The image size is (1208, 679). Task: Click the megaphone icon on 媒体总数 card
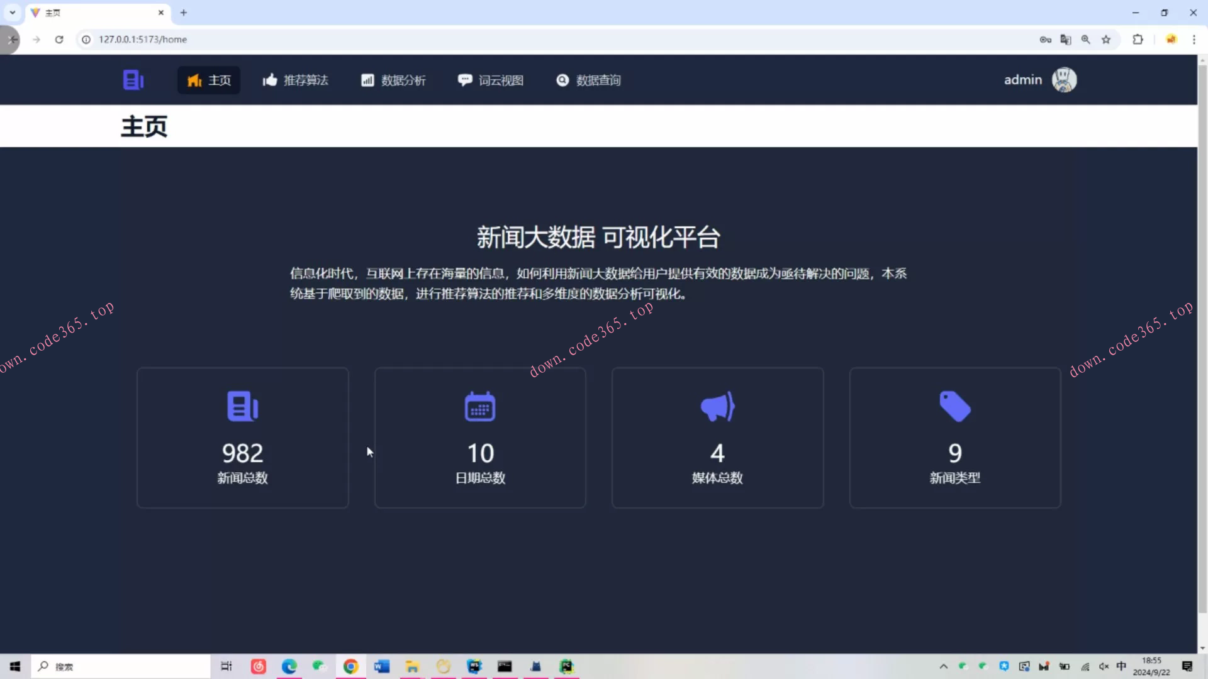[717, 406]
